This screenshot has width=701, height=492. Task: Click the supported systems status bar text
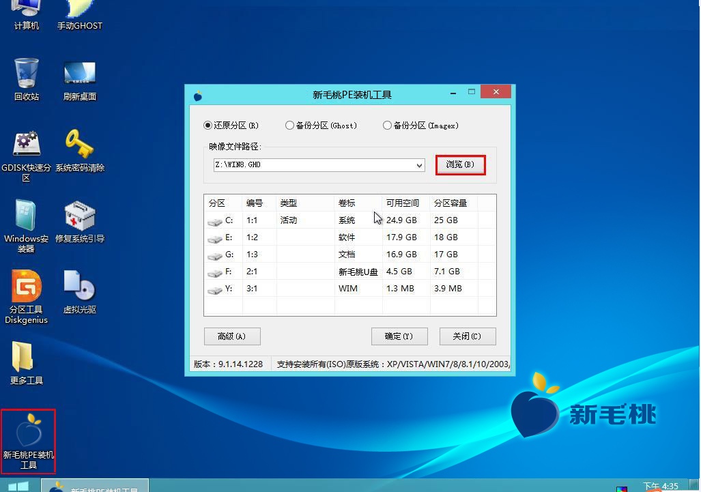coord(393,364)
